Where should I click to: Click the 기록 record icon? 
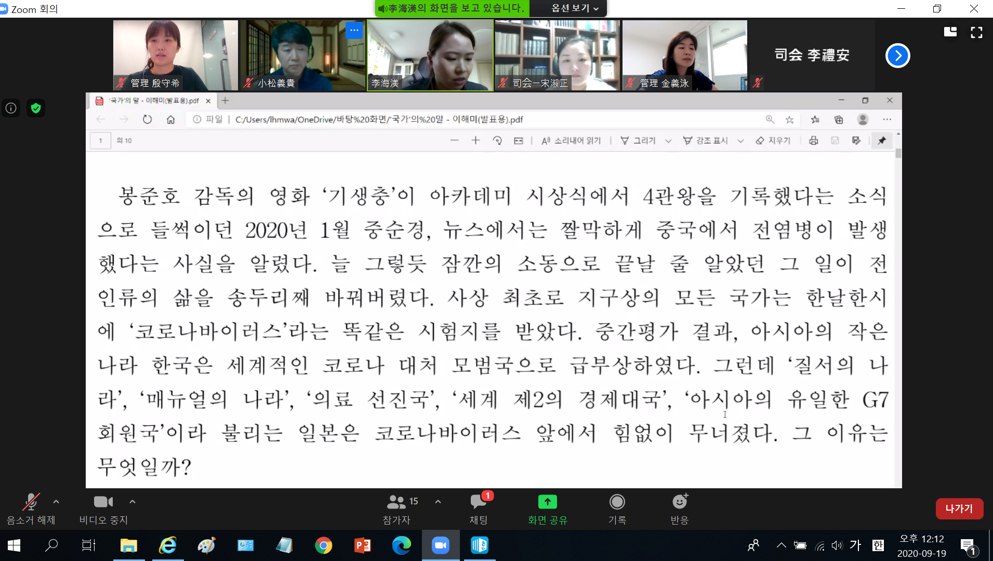click(617, 508)
